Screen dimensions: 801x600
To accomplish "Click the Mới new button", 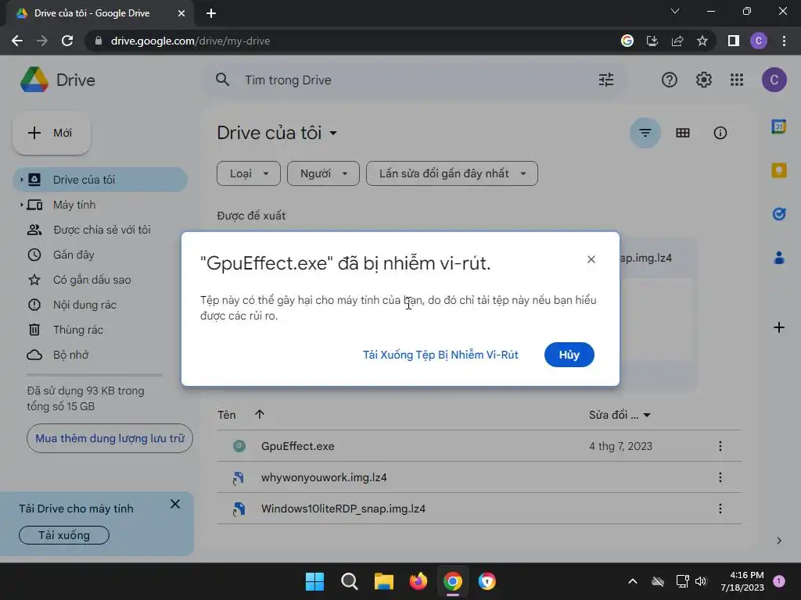I will 52,133.
